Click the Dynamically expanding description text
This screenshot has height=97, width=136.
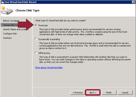pyautogui.click(x=85, y=46)
